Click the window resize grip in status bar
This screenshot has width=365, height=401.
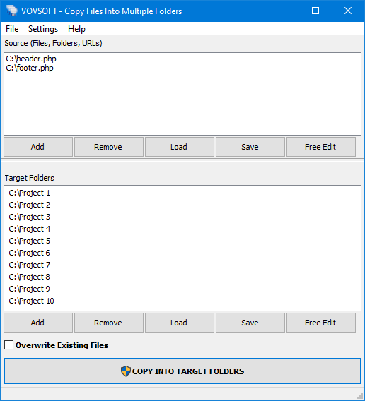tap(360, 396)
